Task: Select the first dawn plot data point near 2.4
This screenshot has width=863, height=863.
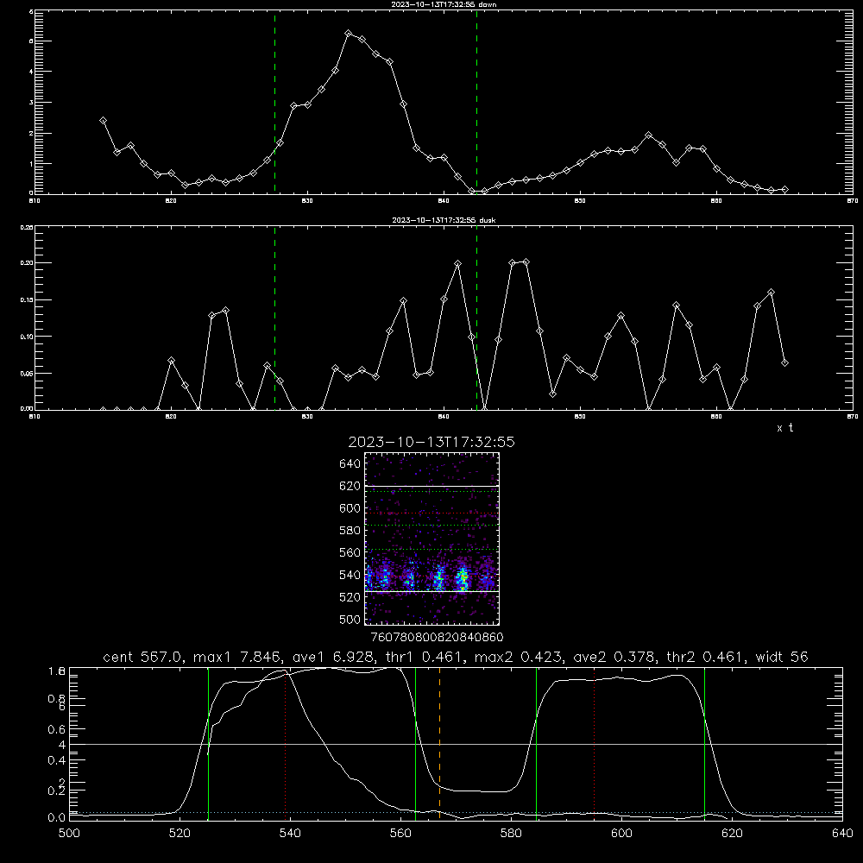Action: pos(103,121)
